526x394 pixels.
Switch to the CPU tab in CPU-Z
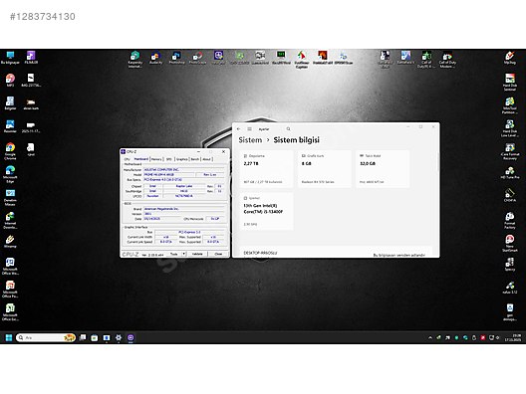127,159
